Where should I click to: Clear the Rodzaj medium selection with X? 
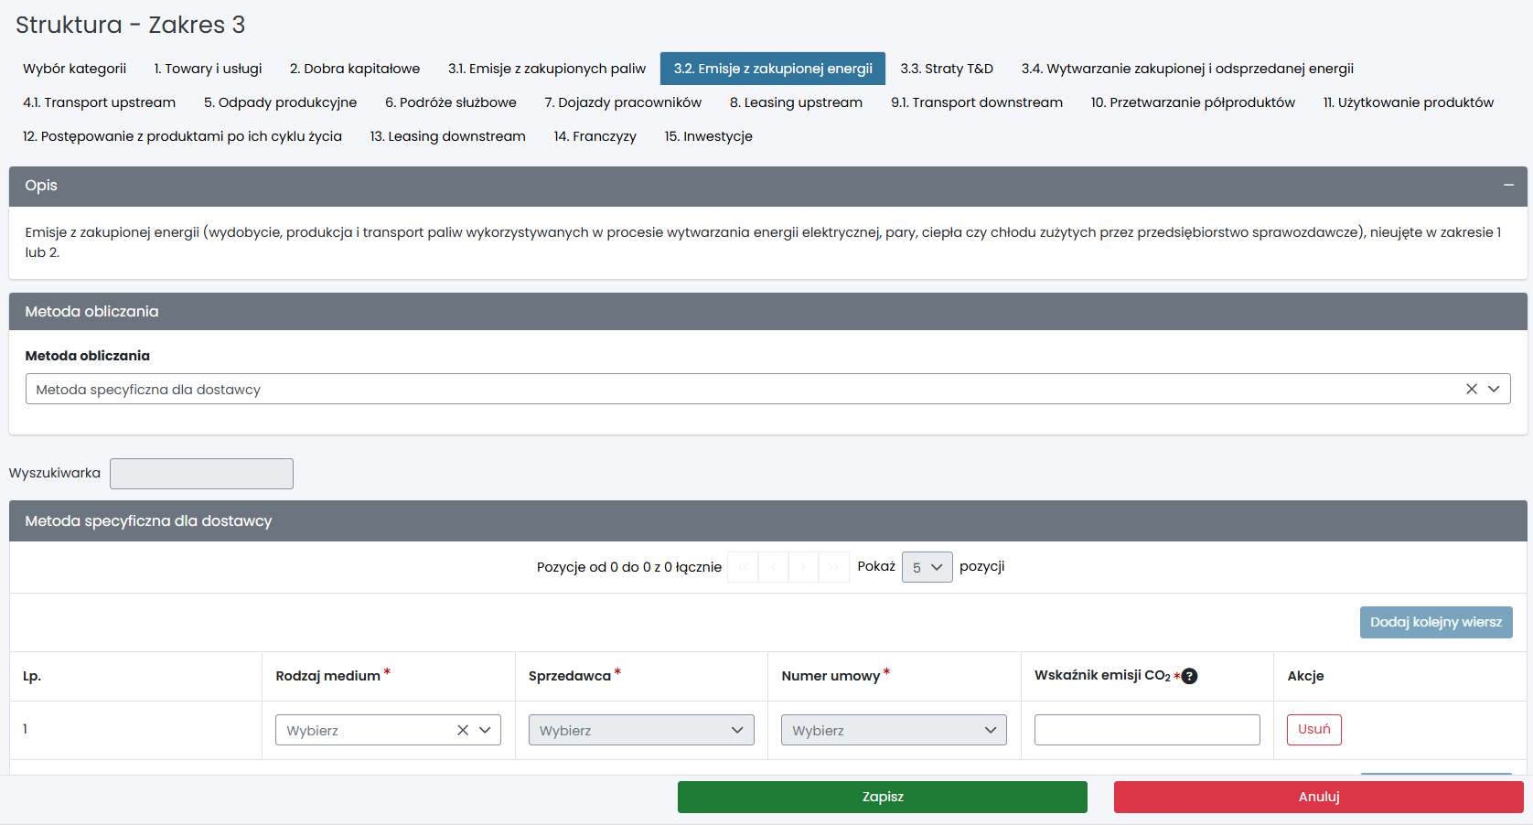click(x=463, y=730)
